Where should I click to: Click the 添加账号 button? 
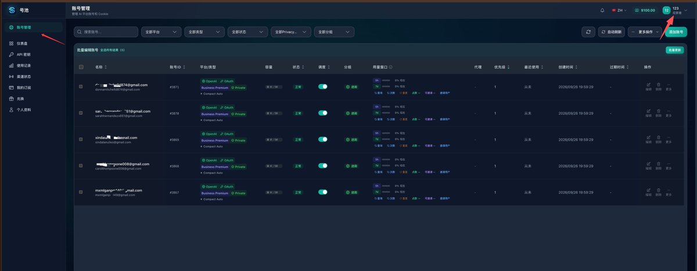click(x=676, y=32)
